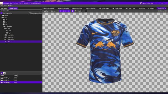Open the flag_113296_3_color tab
The width and height of the screenshot is (168, 94).
(130, 8)
